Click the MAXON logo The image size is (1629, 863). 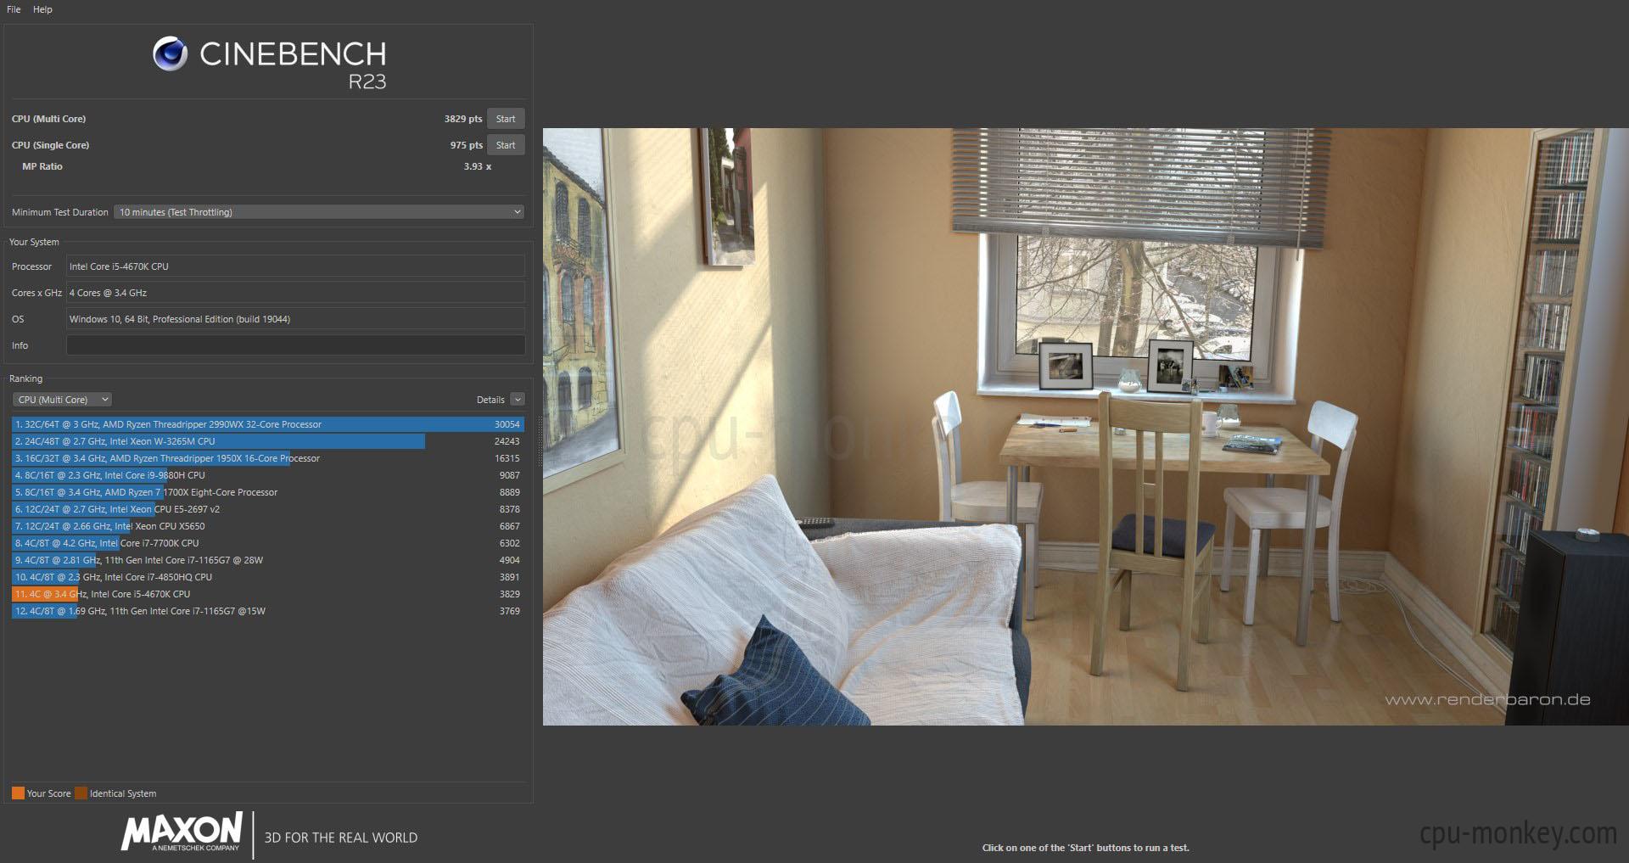pos(182,832)
